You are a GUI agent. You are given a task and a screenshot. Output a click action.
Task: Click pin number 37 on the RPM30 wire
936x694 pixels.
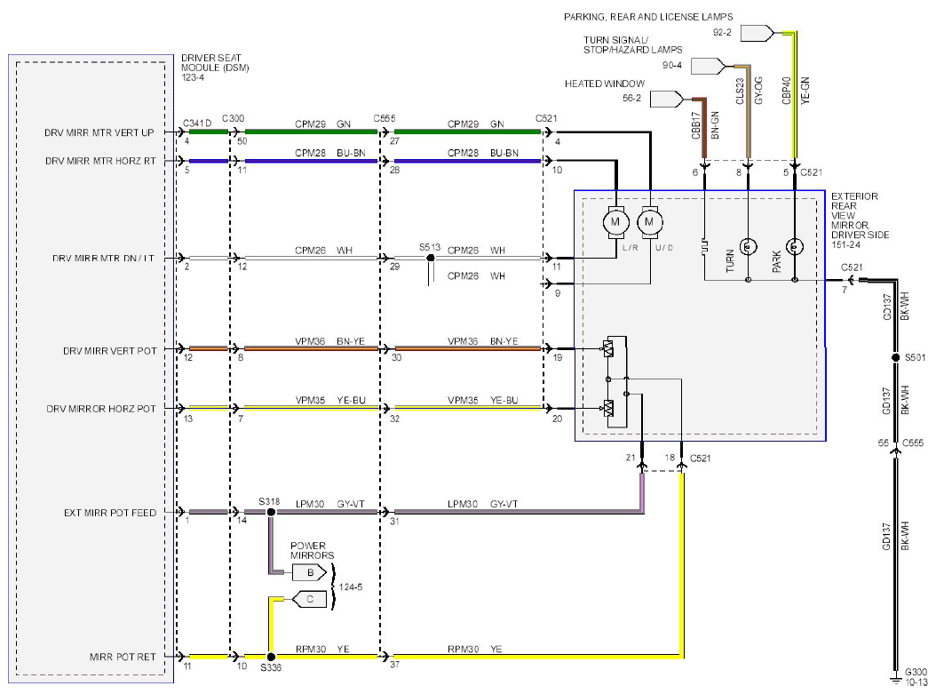click(x=394, y=664)
